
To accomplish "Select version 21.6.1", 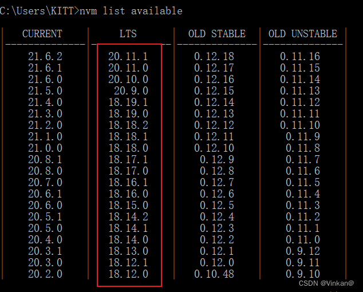I will (45, 68).
